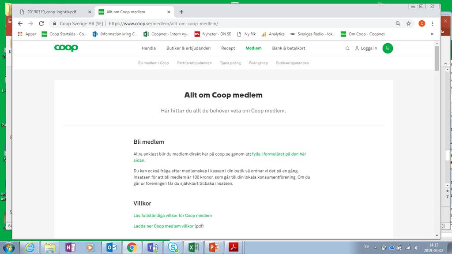Open Excel from the taskbar
The height and width of the screenshot is (254, 452).
tap(193, 247)
